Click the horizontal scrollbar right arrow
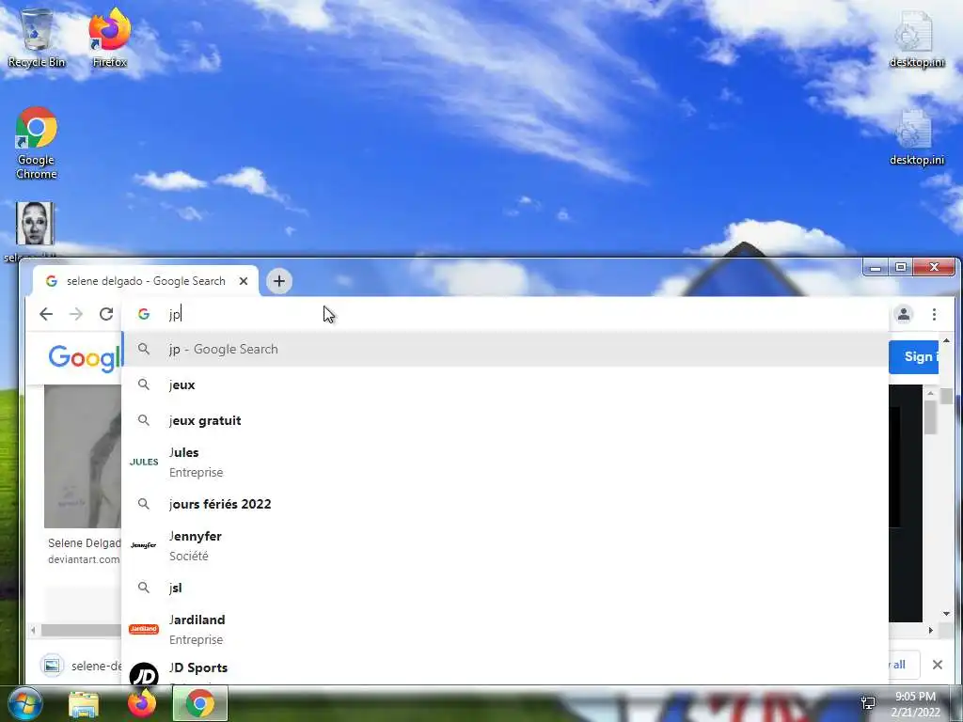Screen dimensions: 963x722 pos(930,630)
